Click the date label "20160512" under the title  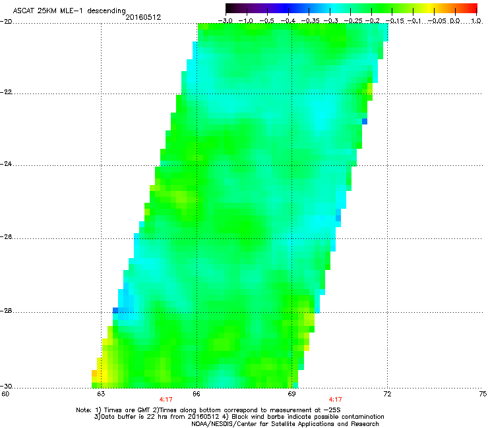pos(143,17)
